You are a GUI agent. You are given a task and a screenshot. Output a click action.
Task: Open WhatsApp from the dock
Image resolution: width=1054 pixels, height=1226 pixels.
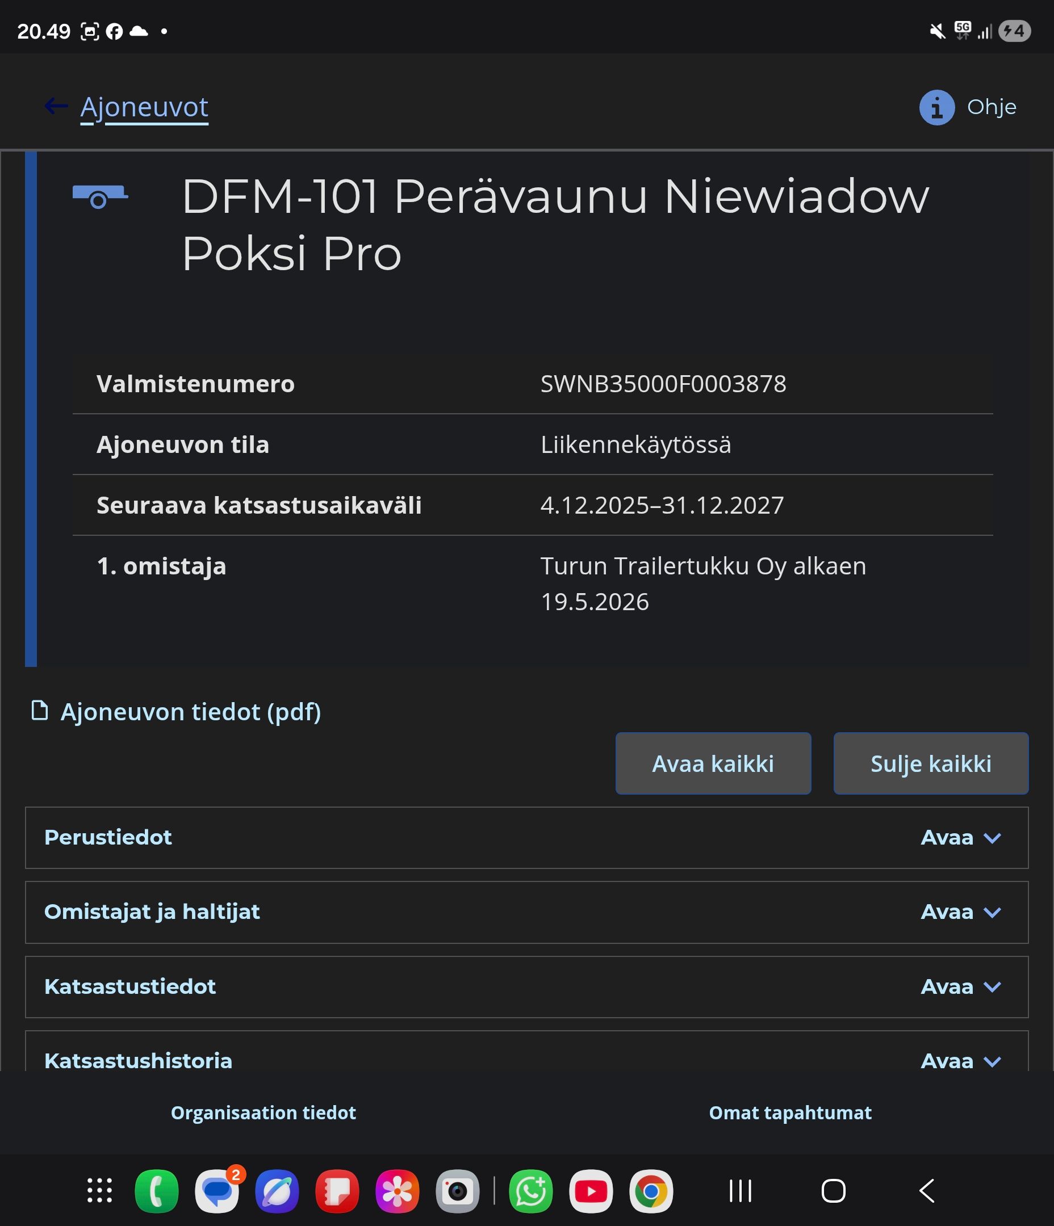click(x=530, y=1191)
